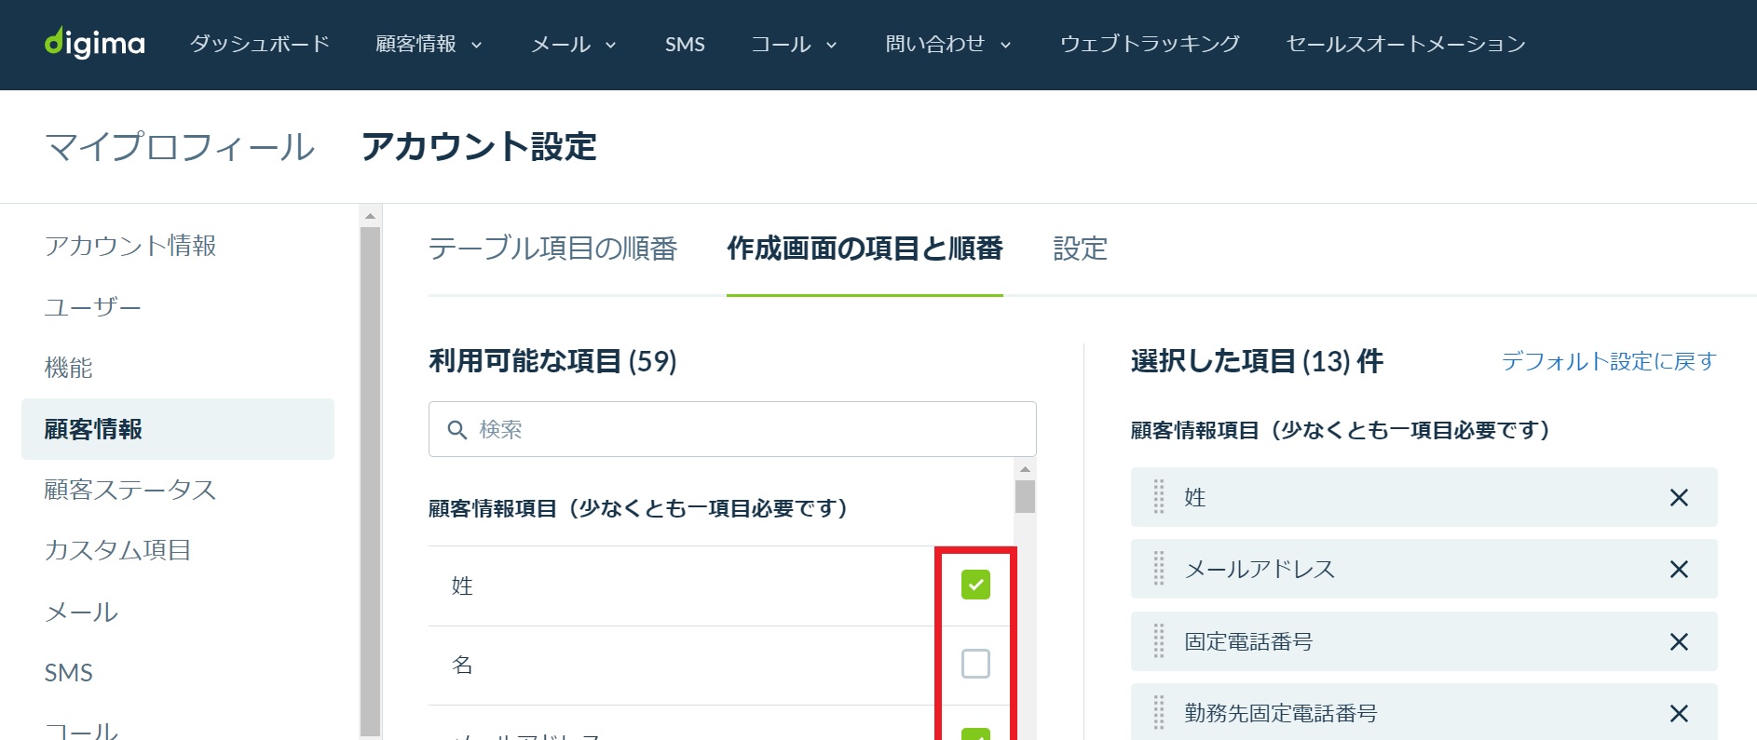Open the メール dropdown in navigation bar
This screenshot has height=740, width=1757.
click(x=574, y=44)
